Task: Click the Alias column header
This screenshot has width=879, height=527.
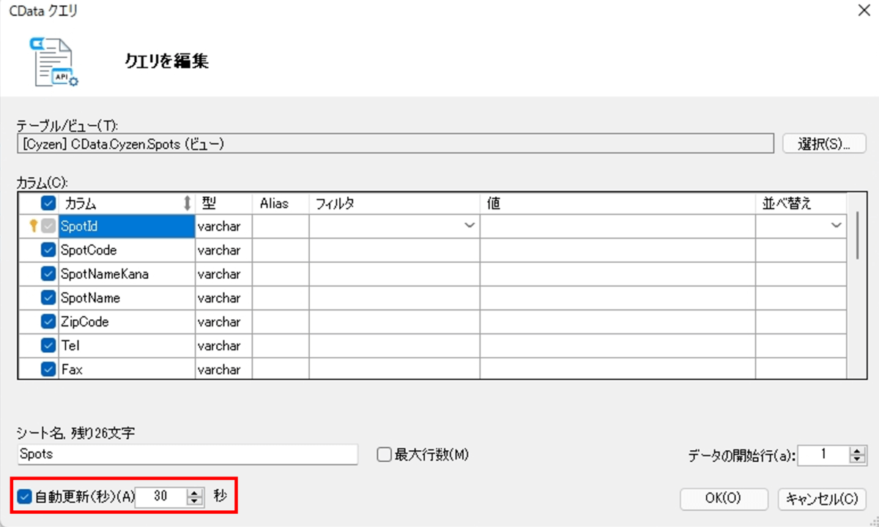Action: (x=281, y=203)
